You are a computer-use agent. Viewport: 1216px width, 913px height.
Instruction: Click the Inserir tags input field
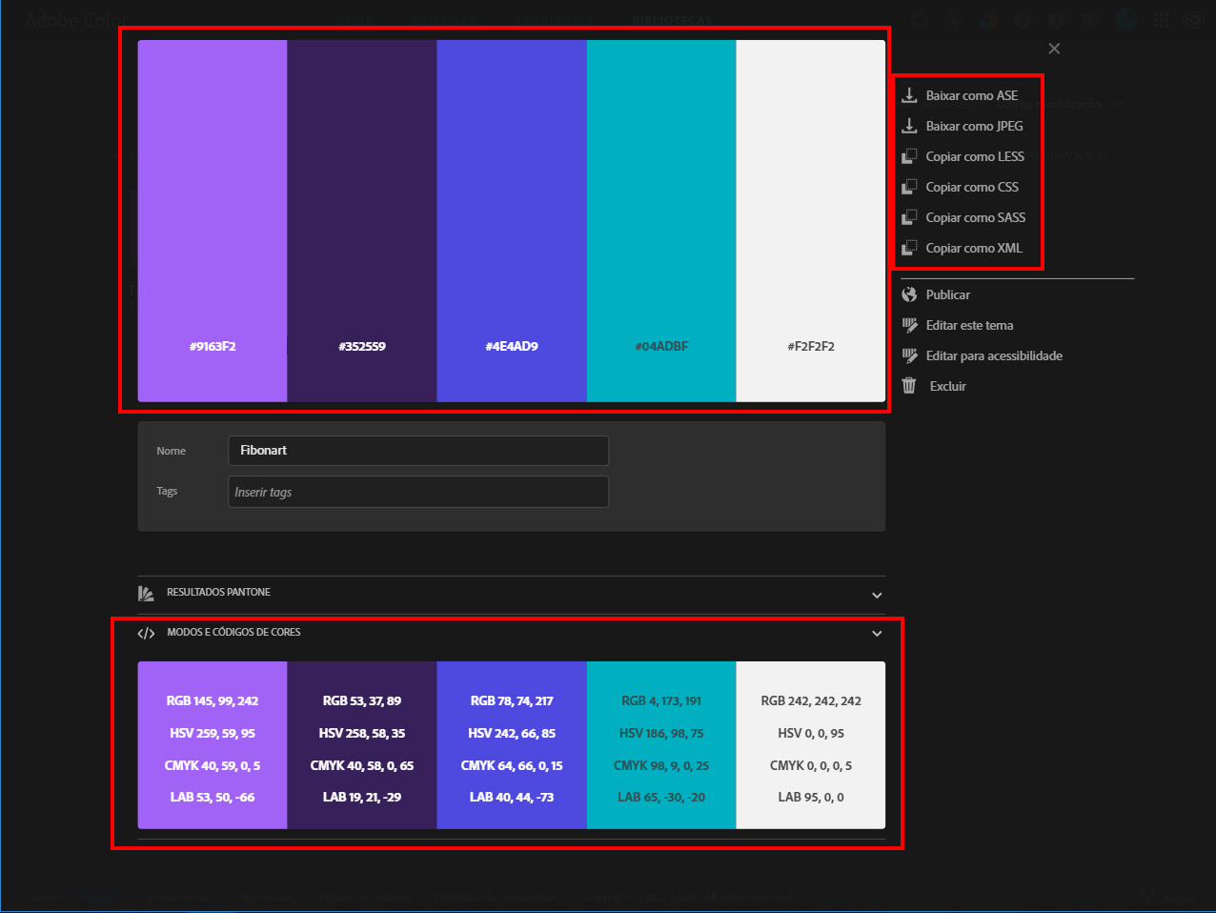tap(418, 492)
